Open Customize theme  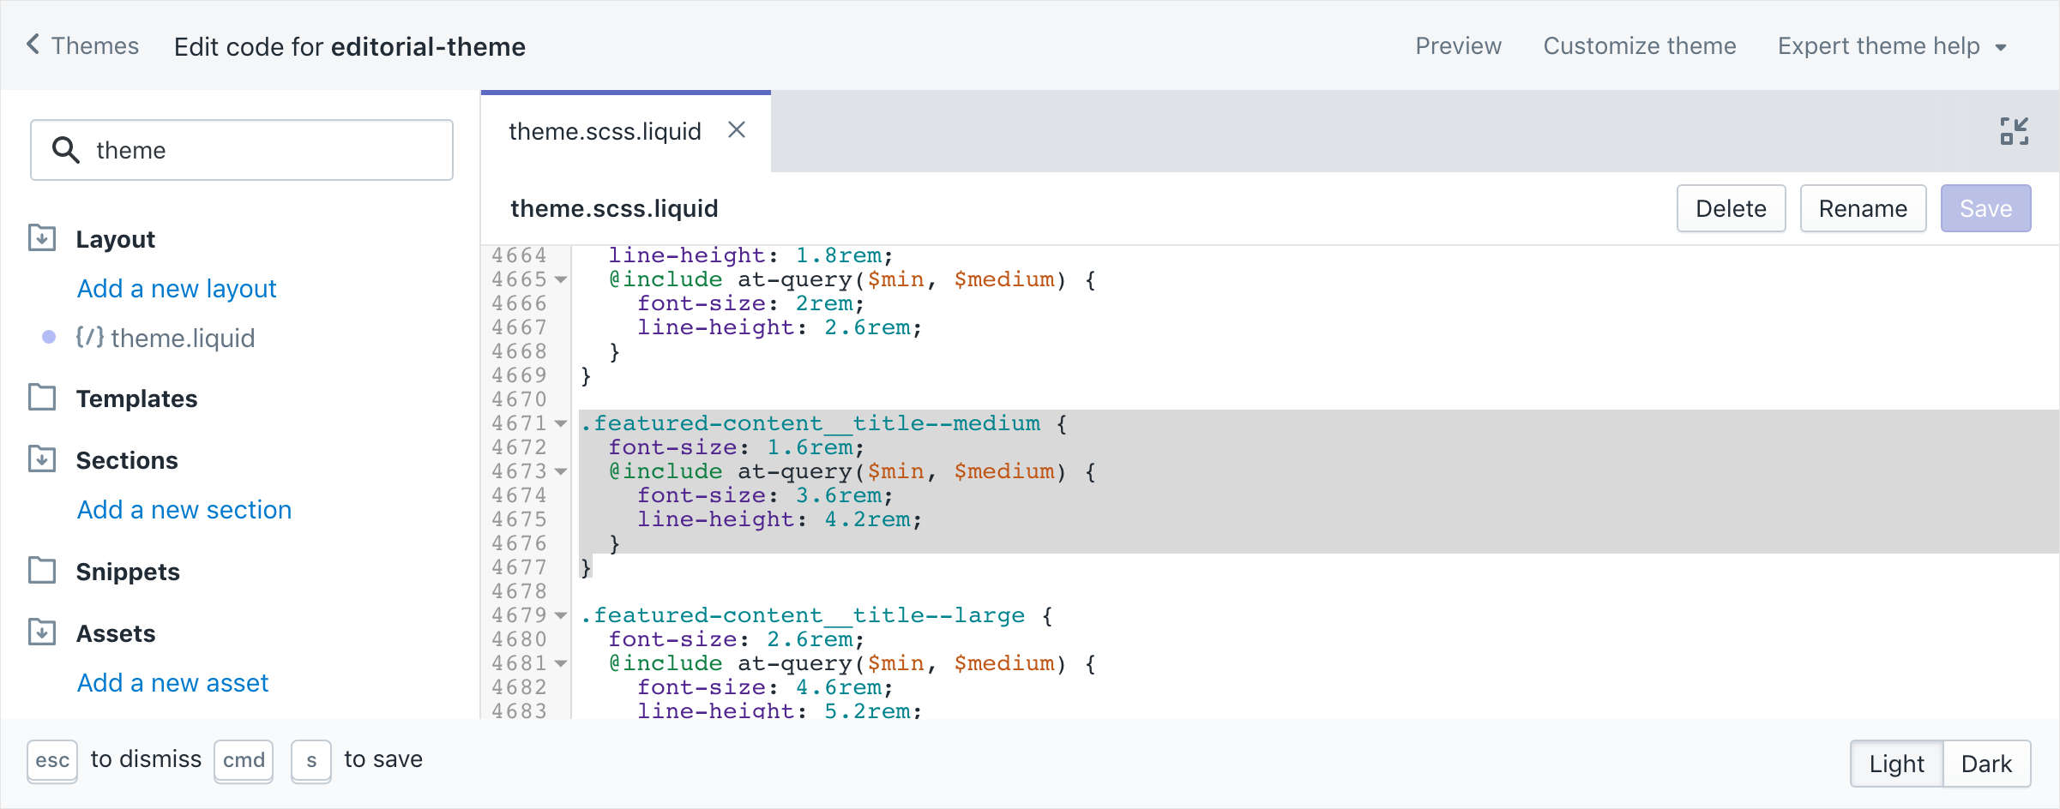pos(1639,45)
